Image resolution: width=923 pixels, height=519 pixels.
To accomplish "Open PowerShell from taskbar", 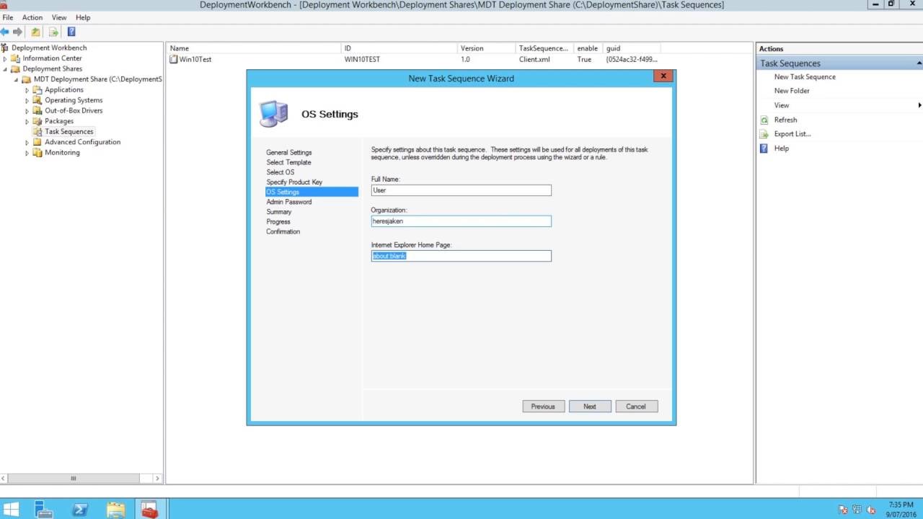I will tap(80, 510).
